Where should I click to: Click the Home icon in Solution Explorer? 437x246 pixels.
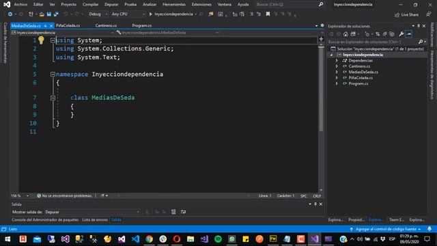(346, 34)
